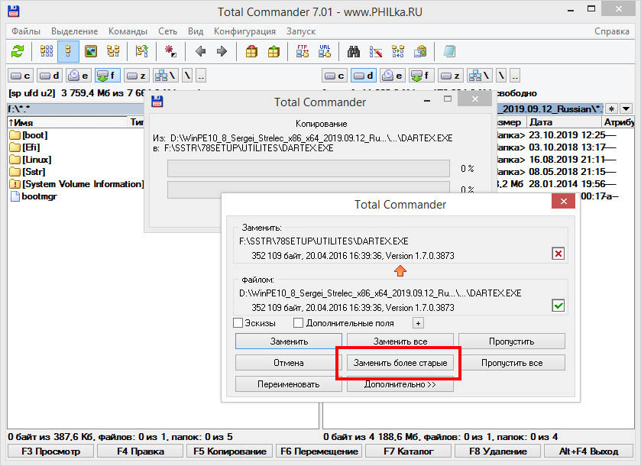Select drive f in the right panel
The height and width of the screenshot is (466, 641).
click(422, 76)
